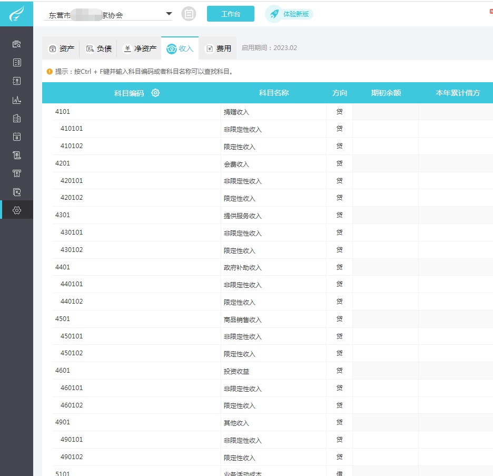Switch to the 负债 tab
Image resolution: width=493 pixels, height=476 pixels.
98,48
